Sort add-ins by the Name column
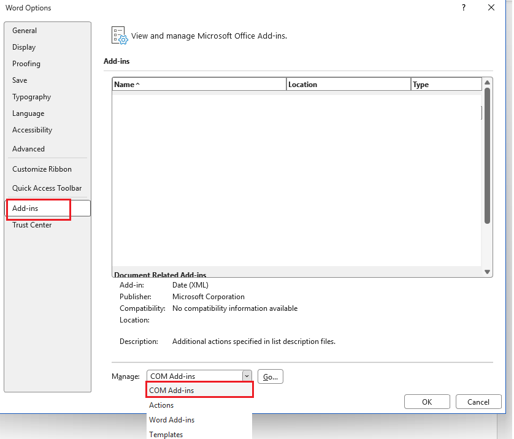514x439 pixels. click(x=199, y=84)
